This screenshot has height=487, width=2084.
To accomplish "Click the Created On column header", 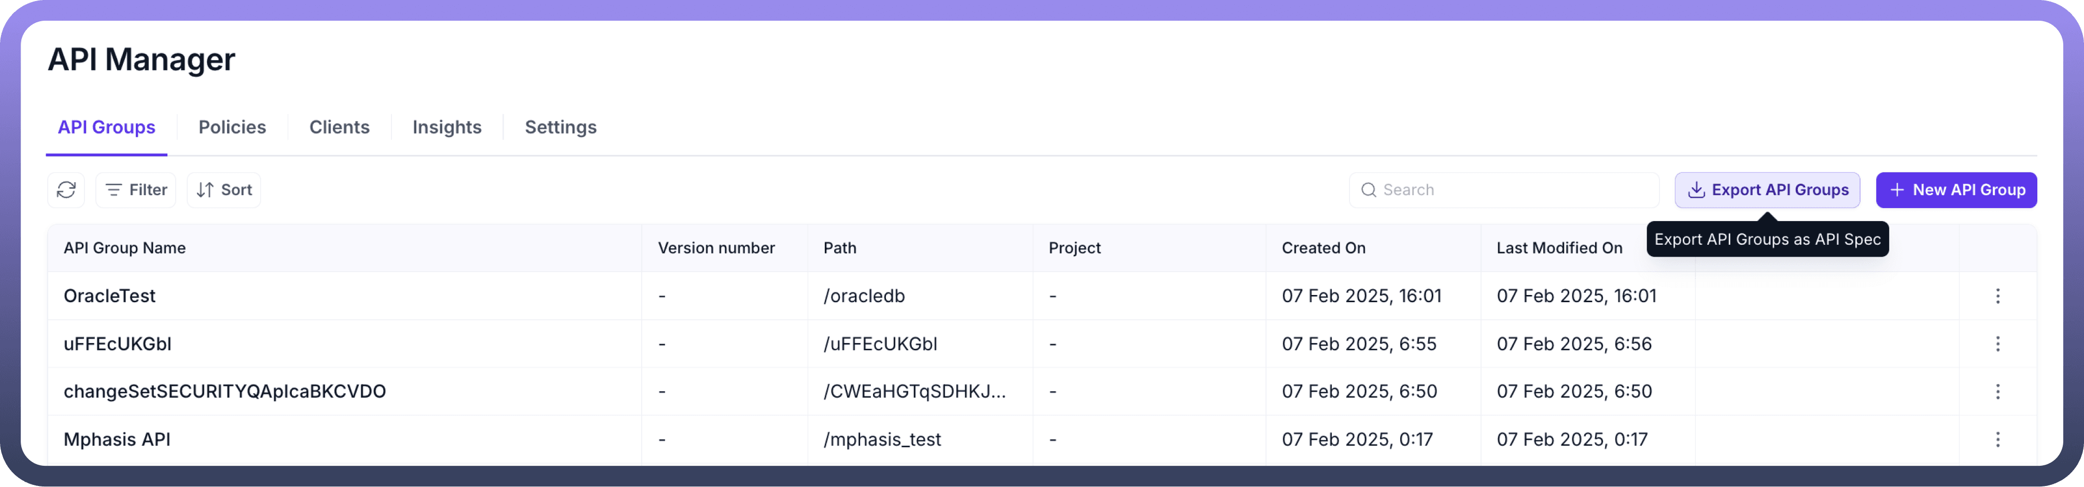I will tap(1323, 248).
